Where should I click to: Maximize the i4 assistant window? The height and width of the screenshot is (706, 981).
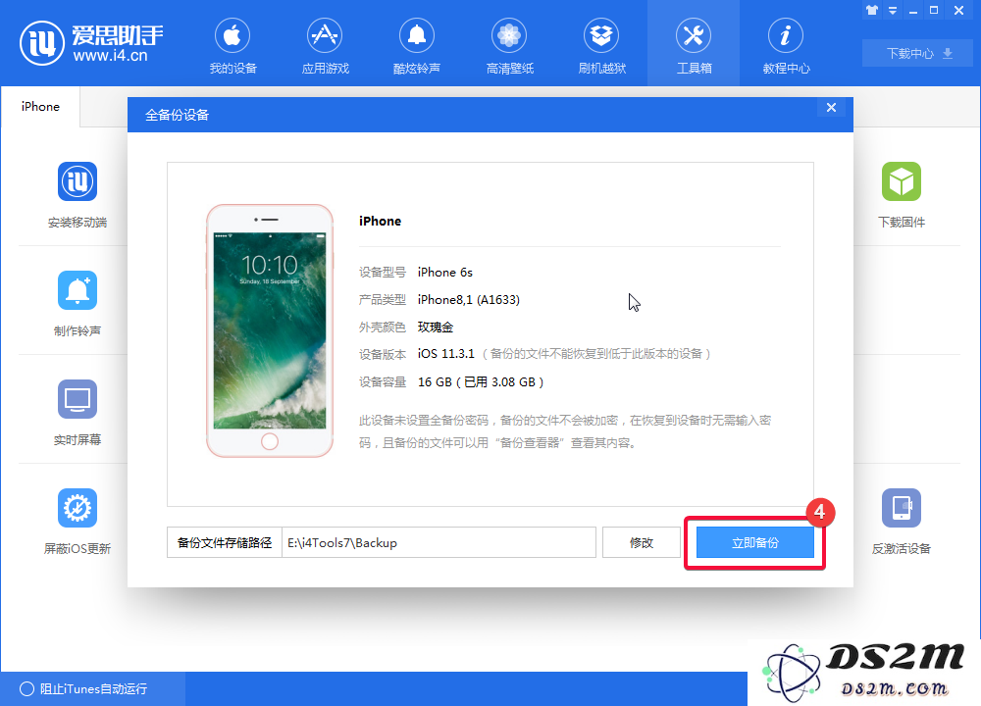pos(934,10)
